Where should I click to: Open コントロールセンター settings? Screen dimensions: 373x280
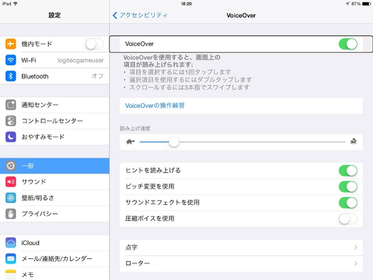pos(54,121)
